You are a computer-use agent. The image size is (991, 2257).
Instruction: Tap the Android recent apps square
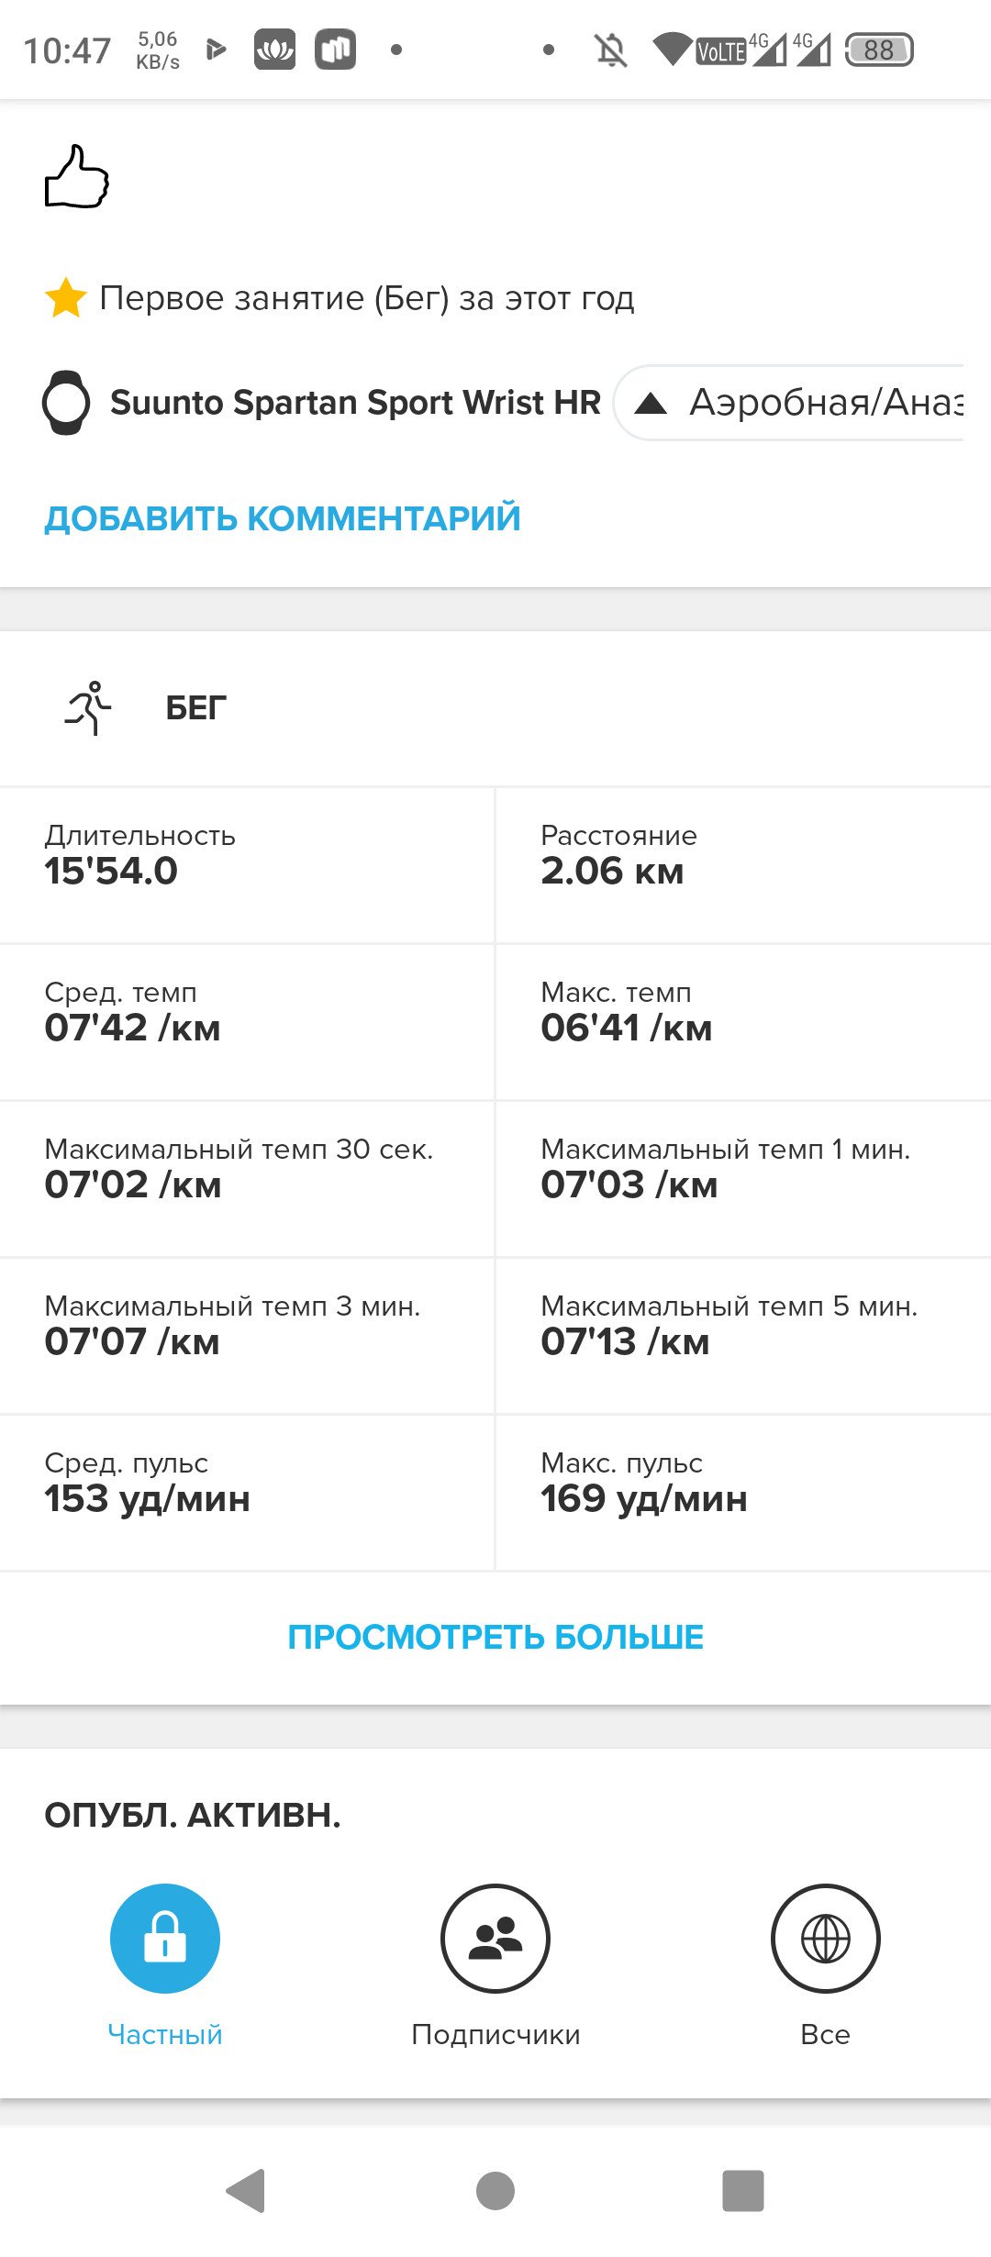(x=743, y=2191)
